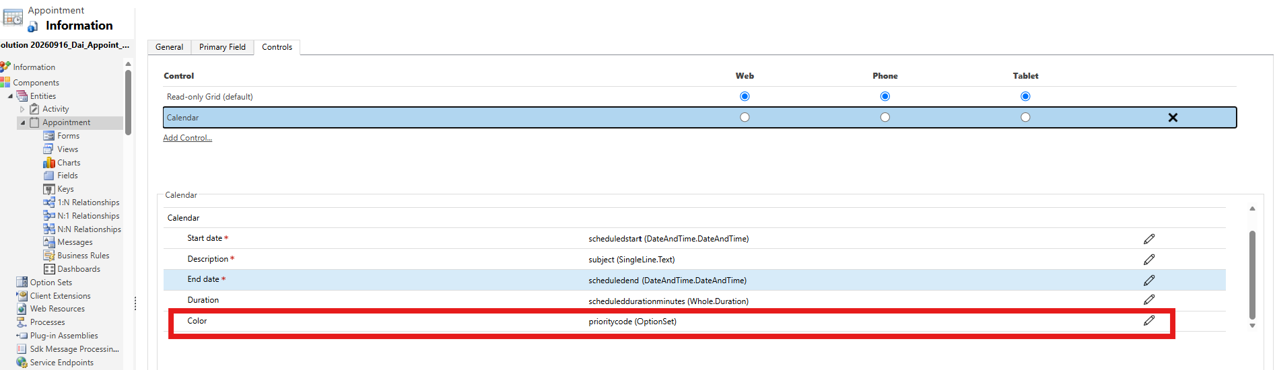
Task: Select the Calendar control row
Action: 699,118
